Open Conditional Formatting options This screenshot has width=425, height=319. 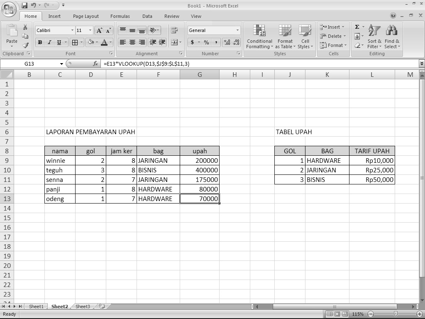[x=259, y=37]
